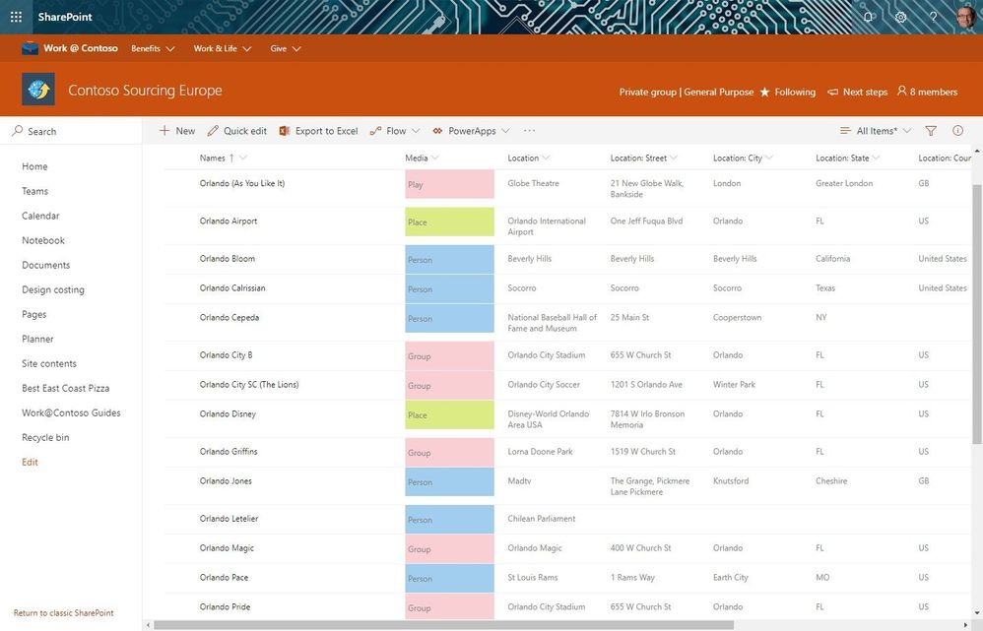The image size is (983, 631).
Task: Click the Search box
Action: pyautogui.click(x=71, y=131)
